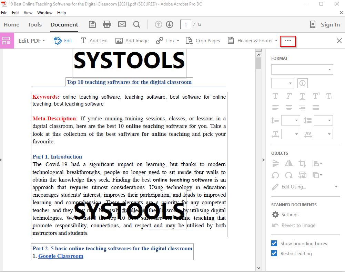
Task: Click the magnifier Search icon
Action: click(x=136, y=24)
